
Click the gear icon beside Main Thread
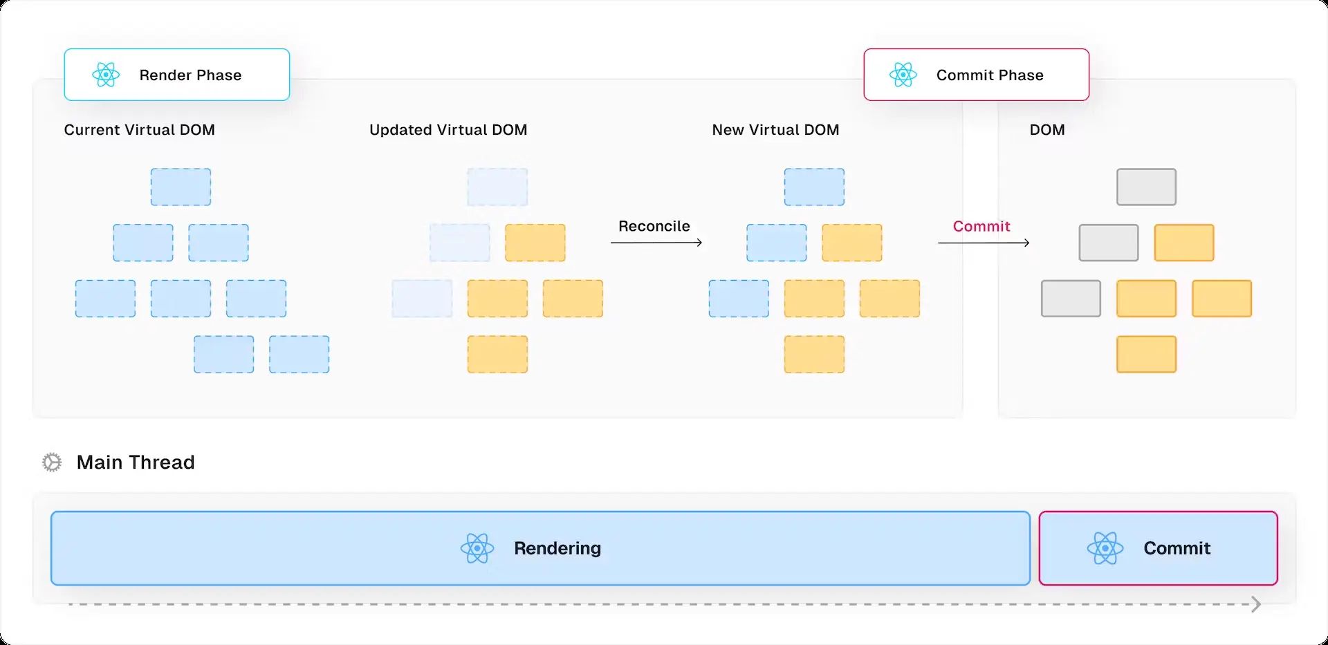pyautogui.click(x=50, y=462)
